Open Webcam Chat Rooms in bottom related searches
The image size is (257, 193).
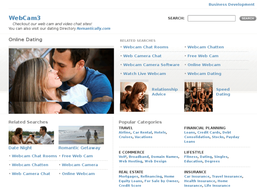(34, 156)
